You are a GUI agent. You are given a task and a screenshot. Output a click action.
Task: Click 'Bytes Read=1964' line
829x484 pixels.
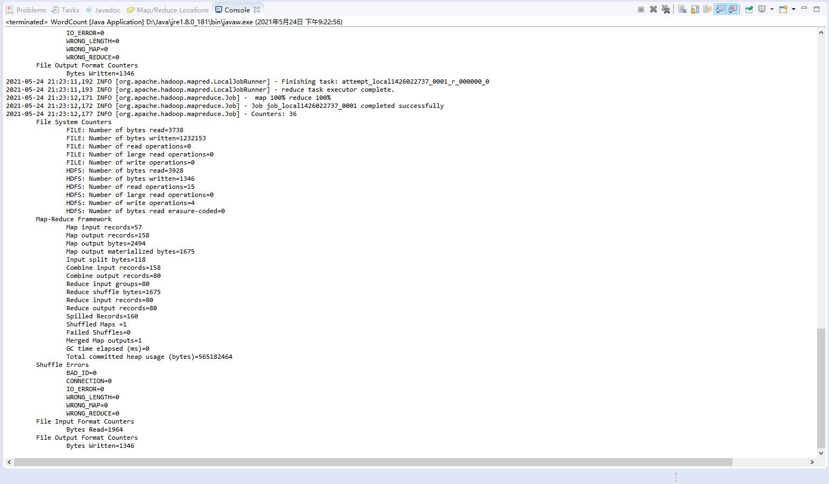click(x=94, y=430)
